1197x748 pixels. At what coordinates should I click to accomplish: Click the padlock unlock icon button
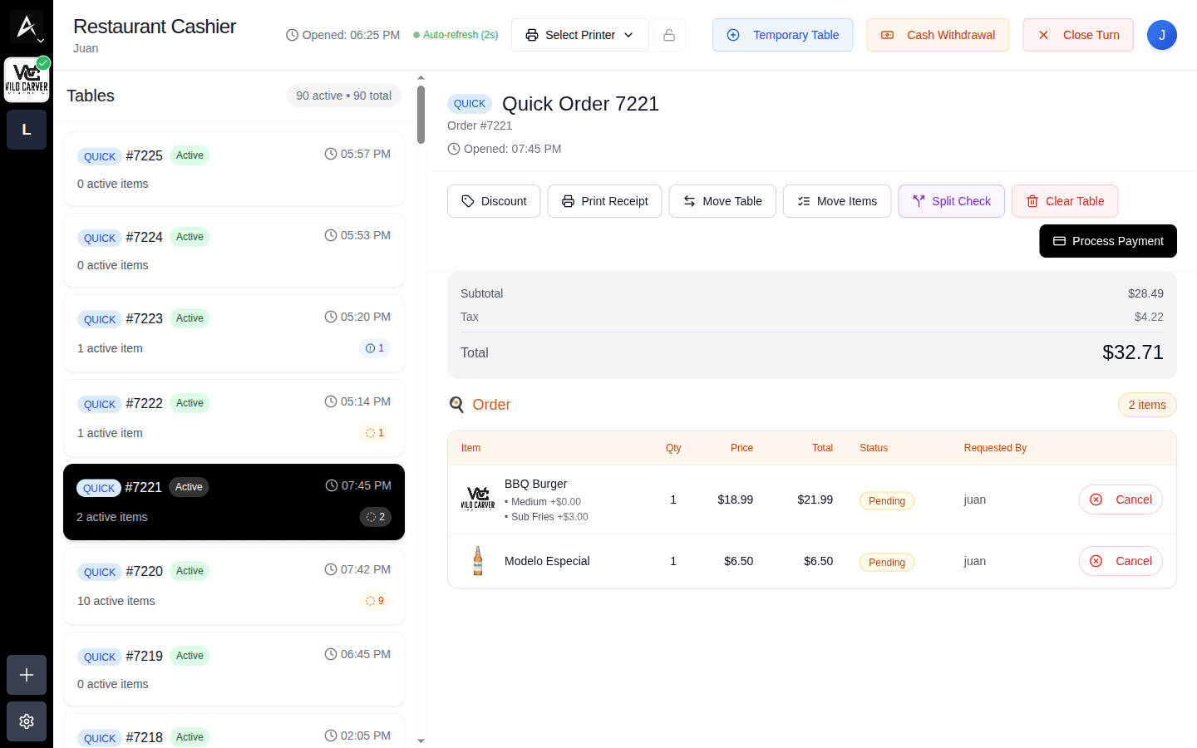(669, 35)
